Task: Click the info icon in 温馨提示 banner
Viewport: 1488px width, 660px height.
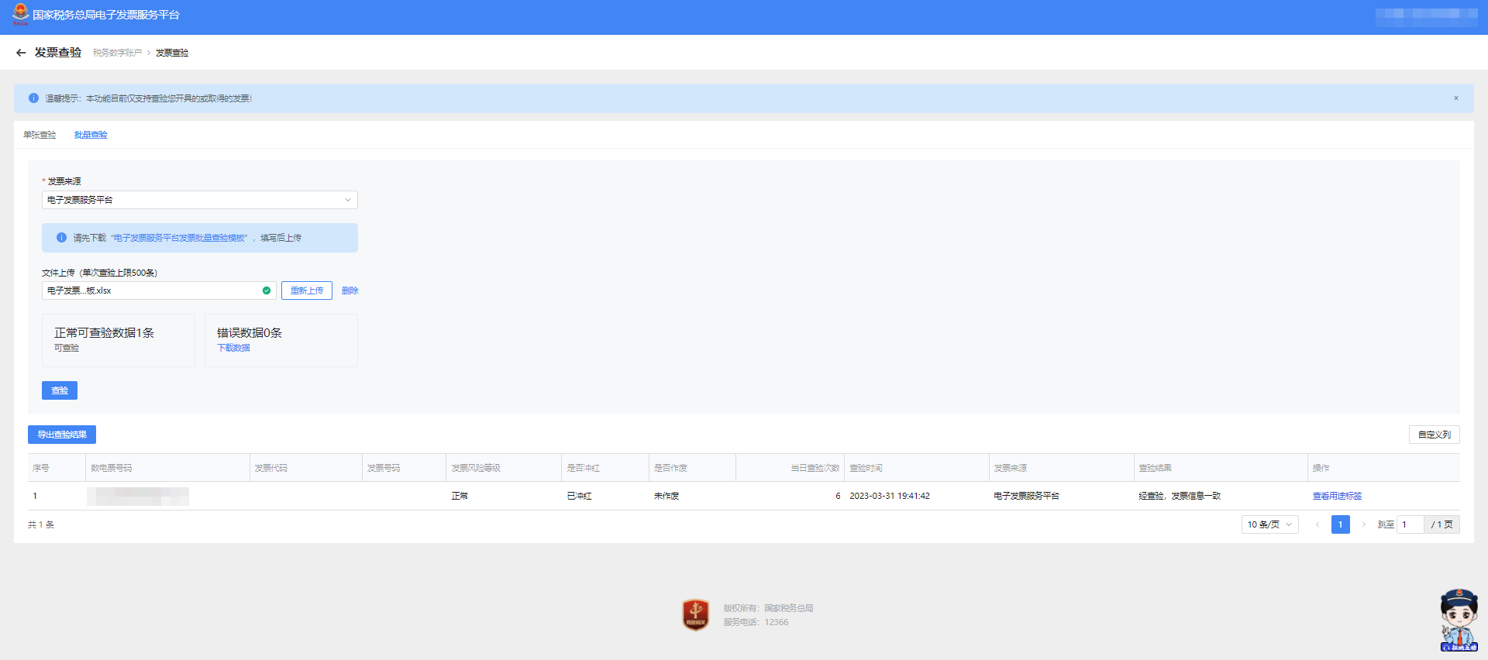Action: point(33,98)
